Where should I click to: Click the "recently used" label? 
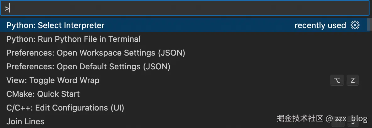320,25
